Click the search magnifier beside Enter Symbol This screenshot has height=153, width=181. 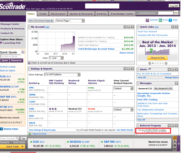pyautogui.click(x=18, y=139)
